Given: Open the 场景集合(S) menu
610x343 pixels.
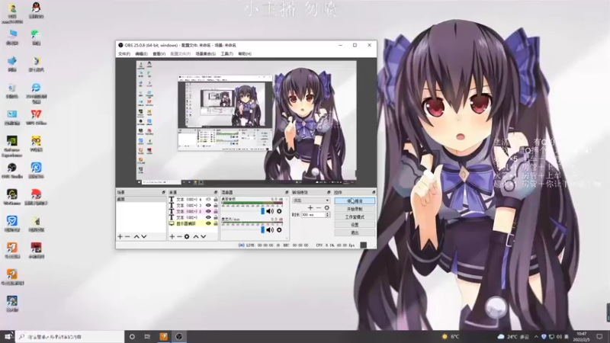Looking at the screenshot, I should tap(205, 53).
